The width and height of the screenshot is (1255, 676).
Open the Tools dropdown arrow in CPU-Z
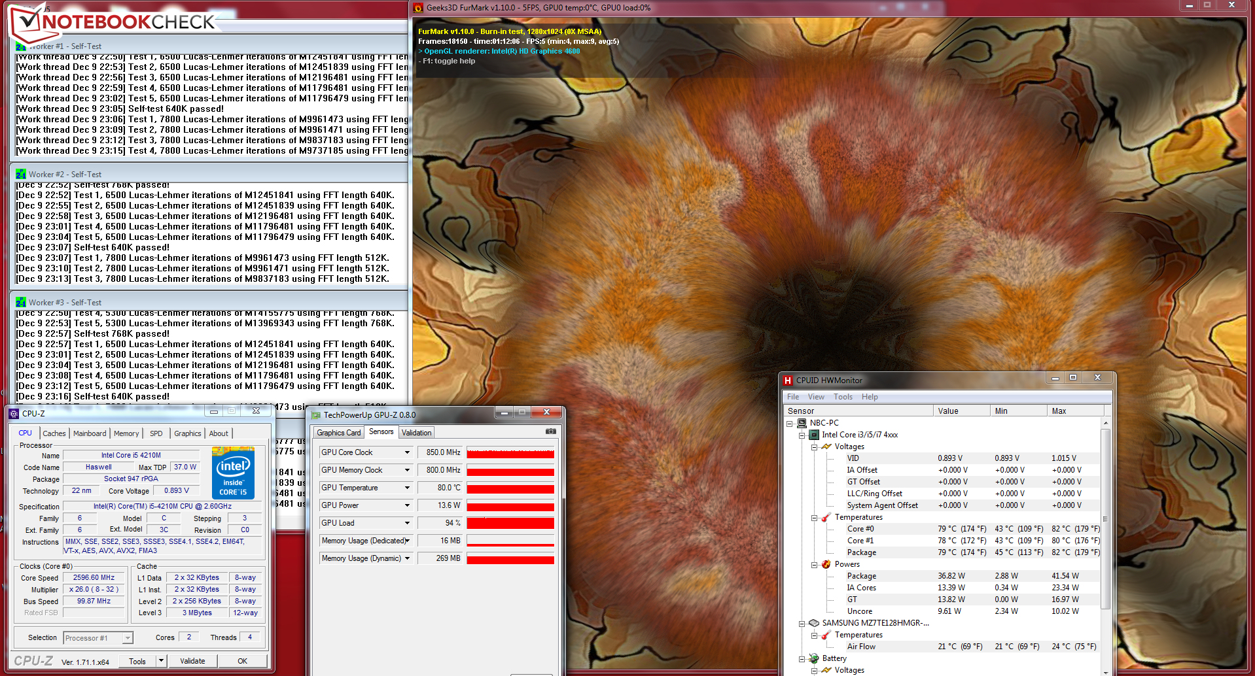161,661
